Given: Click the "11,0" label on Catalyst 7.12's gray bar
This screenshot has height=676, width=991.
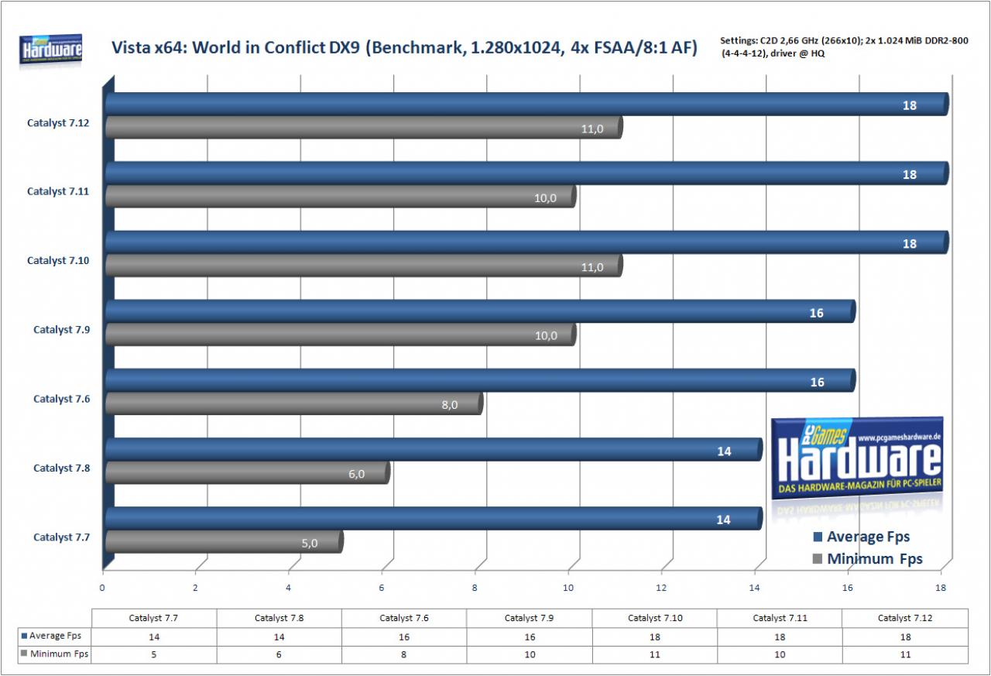Looking at the screenshot, I should (592, 129).
